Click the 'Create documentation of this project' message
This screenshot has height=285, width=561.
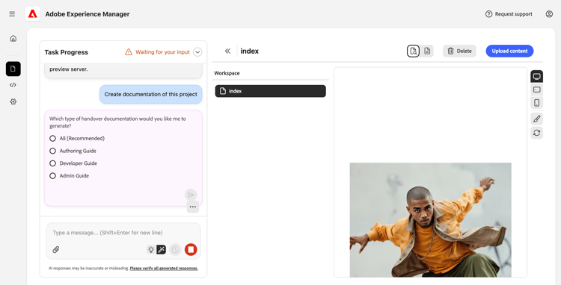pos(150,95)
